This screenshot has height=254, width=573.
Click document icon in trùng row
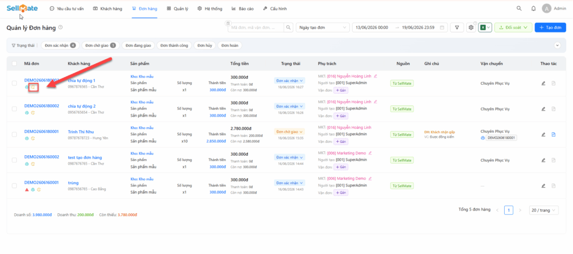coord(553,185)
